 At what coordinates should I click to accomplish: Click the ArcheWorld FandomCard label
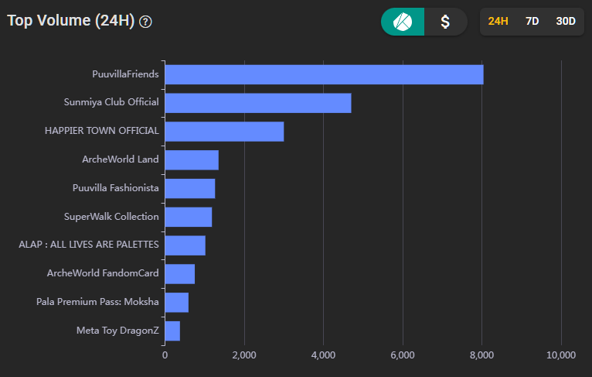[103, 273]
